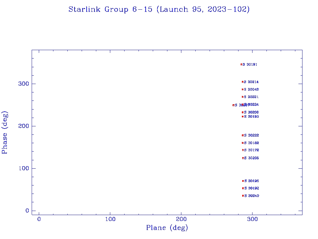This screenshot has width=318, height=239.
Task: Click the 300 tick label on Plane axis
Action: 252,219
